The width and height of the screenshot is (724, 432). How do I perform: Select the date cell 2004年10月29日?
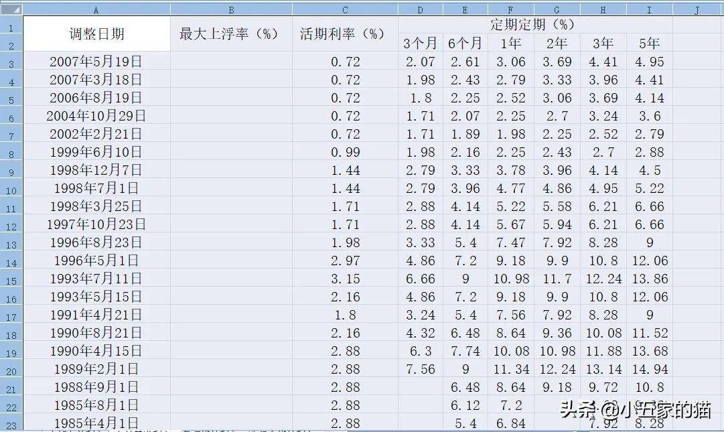[96, 115]
